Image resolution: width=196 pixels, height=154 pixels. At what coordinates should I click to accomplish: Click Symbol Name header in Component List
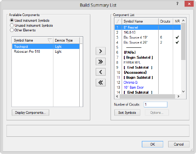tap(140, 21)
